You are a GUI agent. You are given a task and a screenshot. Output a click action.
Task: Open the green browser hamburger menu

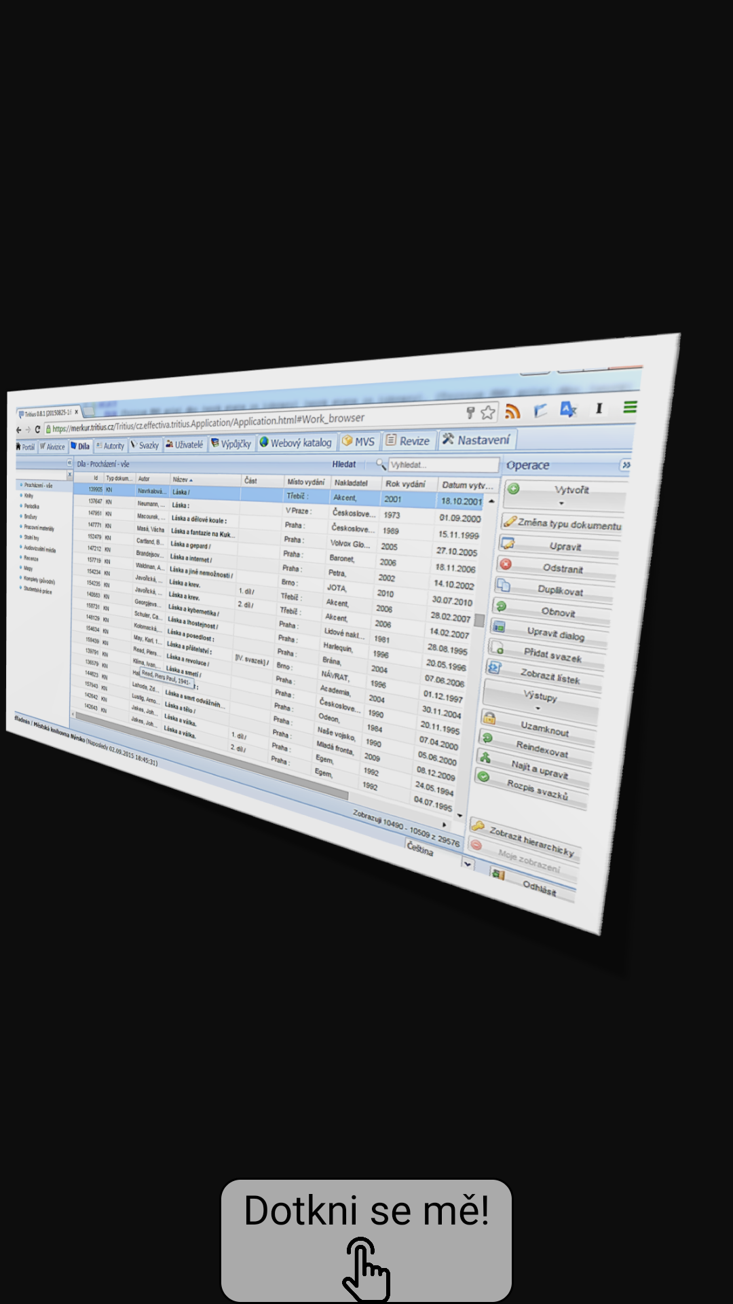pos(630,407)
